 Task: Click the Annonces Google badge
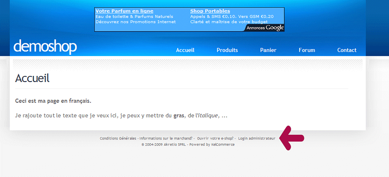[265, 28]
